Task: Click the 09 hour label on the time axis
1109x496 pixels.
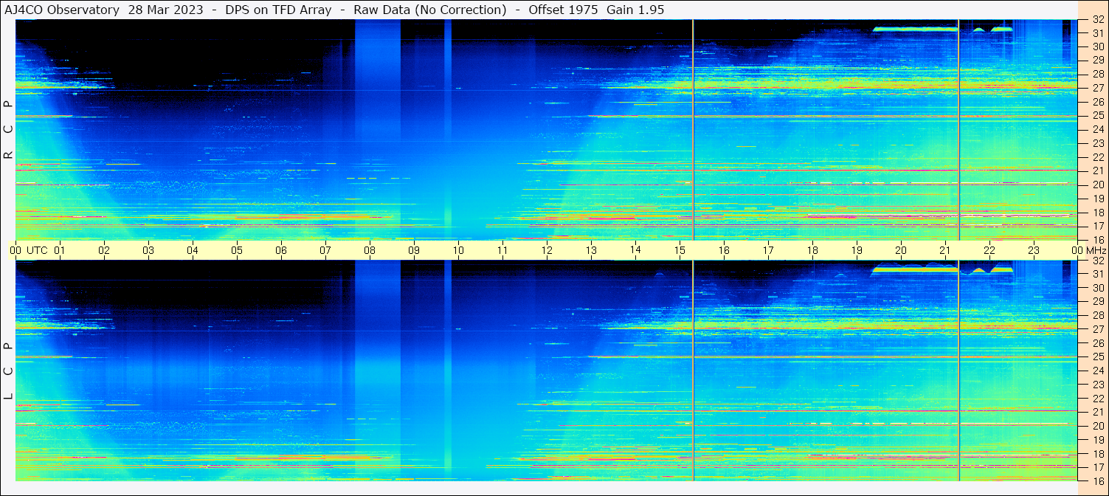Action: pos(414,250)
